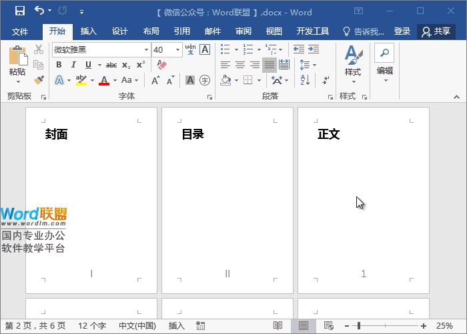Expand the 粘贴 options arrow

[18, 81]
